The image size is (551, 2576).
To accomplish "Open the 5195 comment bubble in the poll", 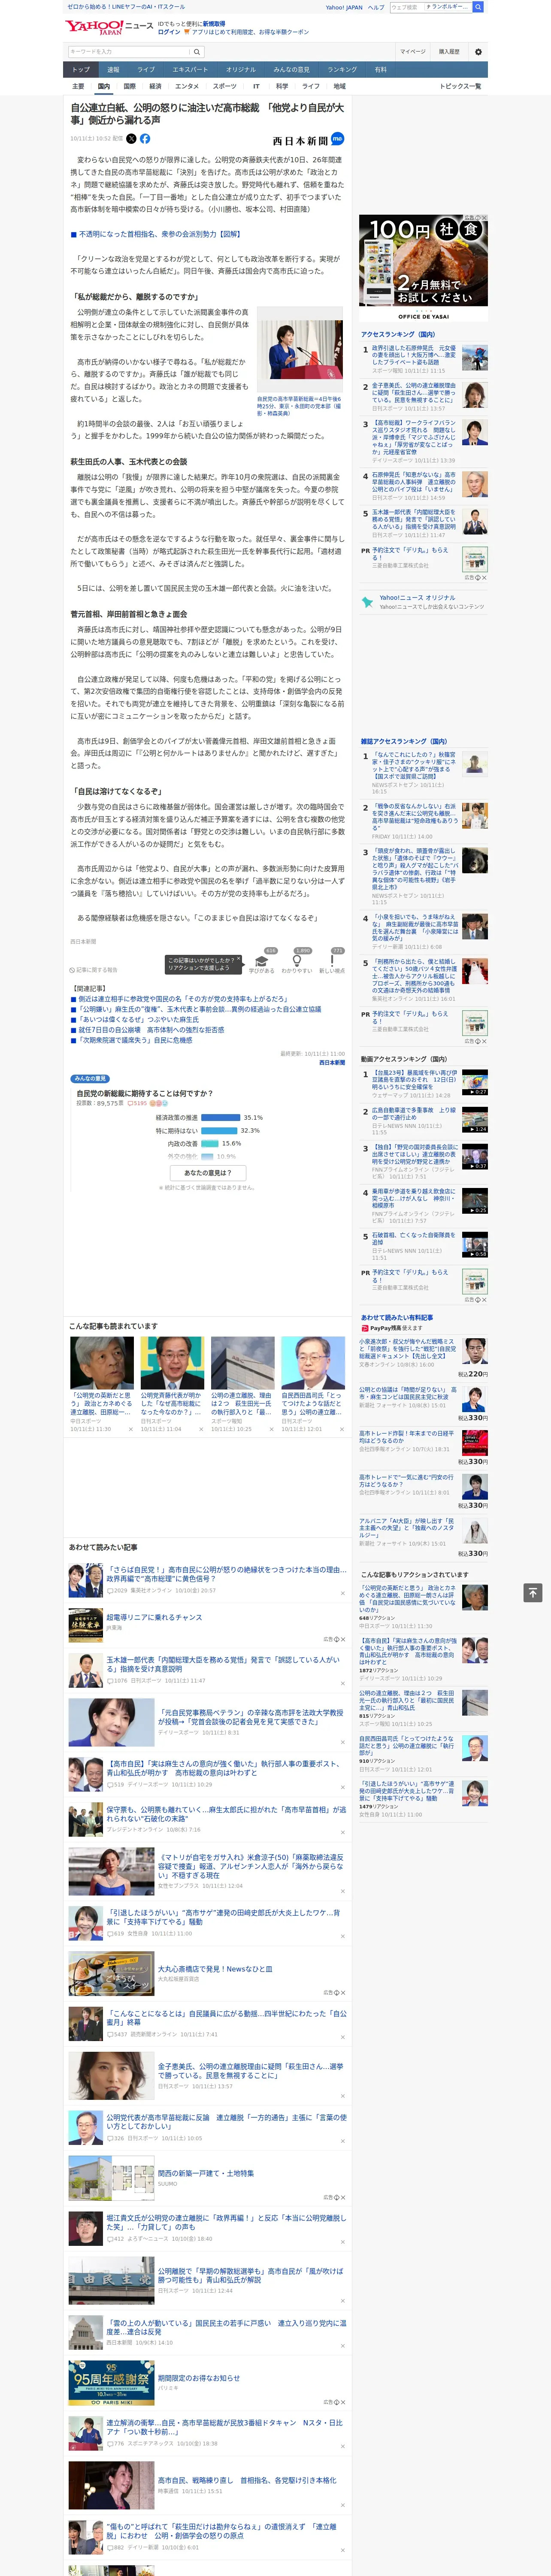I will click(x=136, y=1103).
